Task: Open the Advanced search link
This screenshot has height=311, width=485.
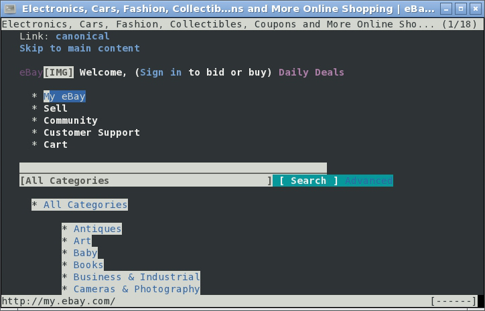Action: (x=368, y=181)
